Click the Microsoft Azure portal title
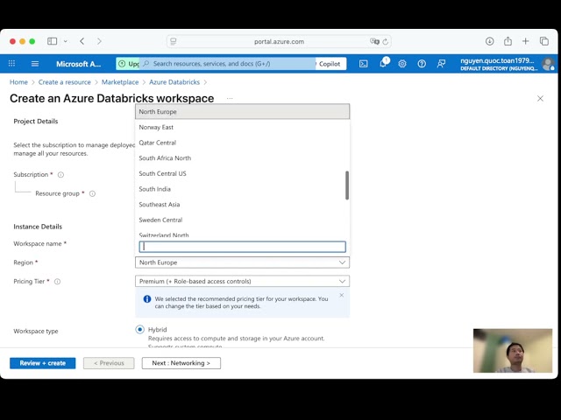The height and width of the screenshot is (420, 561). (78, 64)
